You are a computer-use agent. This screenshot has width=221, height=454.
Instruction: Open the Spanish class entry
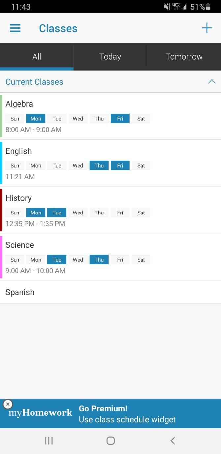pyautogui.click(x=20, y=292)
